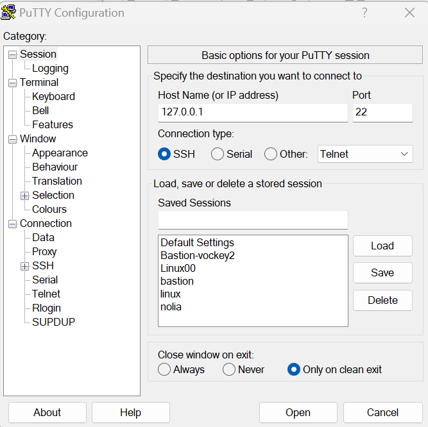The height and width of the screenshot is (427, 428).
Task: Open the Colours category
Action: [x=49, y=210]
